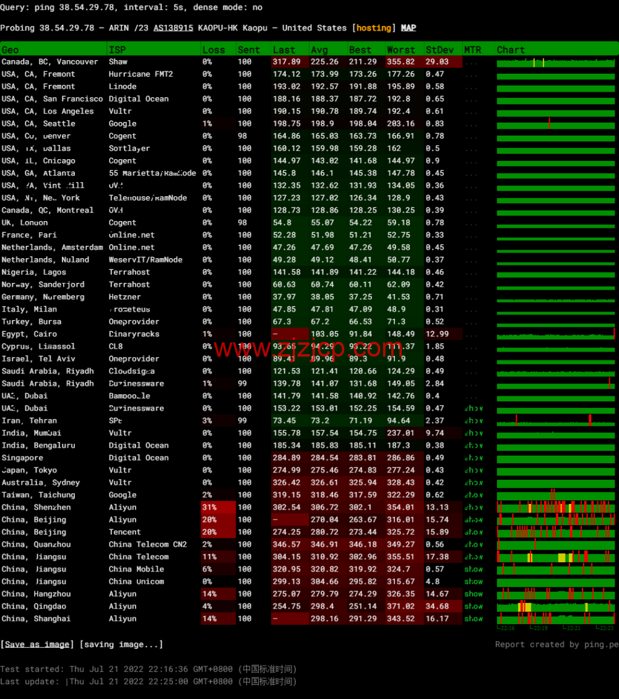Viewport: 619px width, 699px height.
Task: Click the MAP link
Action: tap(409, 28)
